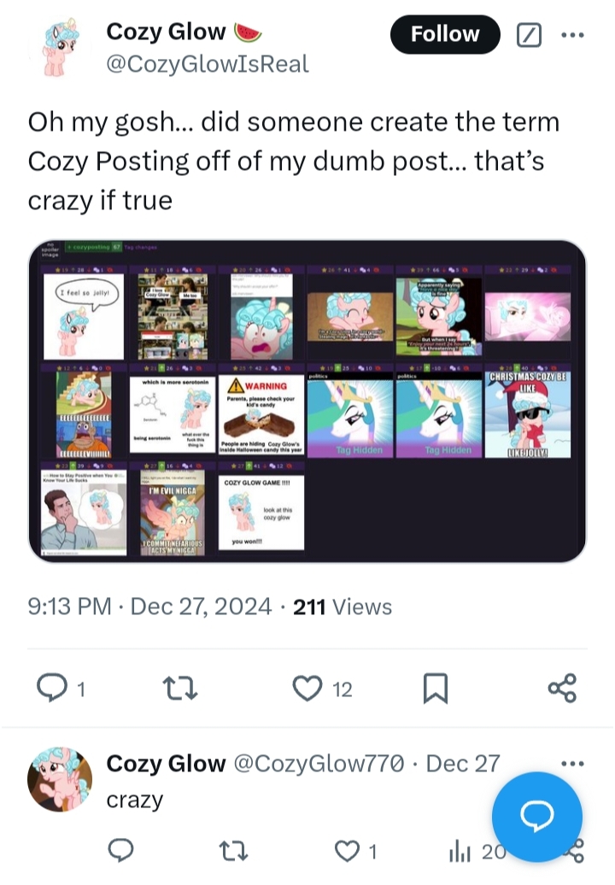This screenshot has width=615, height=885.
Task: Follow the Cozy Glow account
Action: coord(444,35)
